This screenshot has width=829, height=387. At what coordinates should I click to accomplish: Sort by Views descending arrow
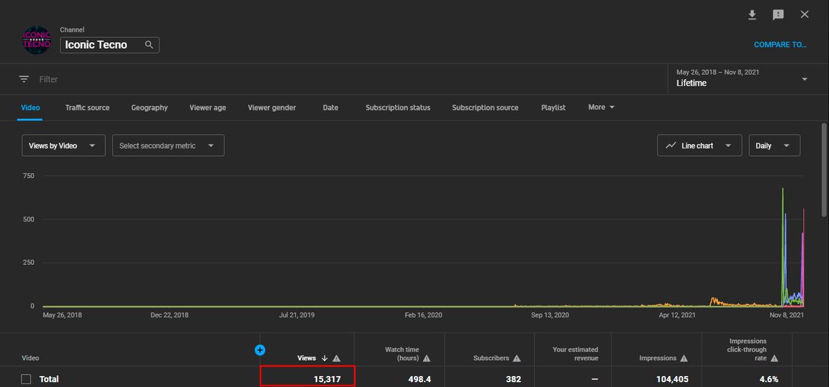(x=325, y=358)
